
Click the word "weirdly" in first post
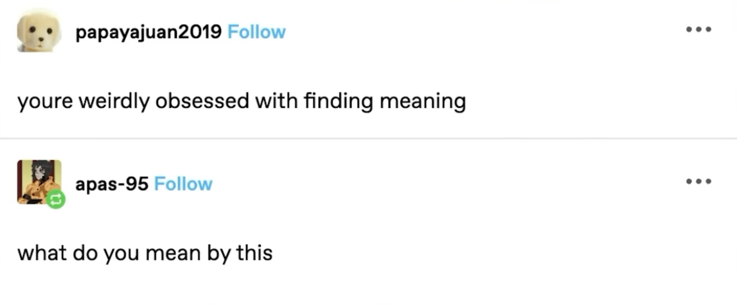(x=113, y=102)
